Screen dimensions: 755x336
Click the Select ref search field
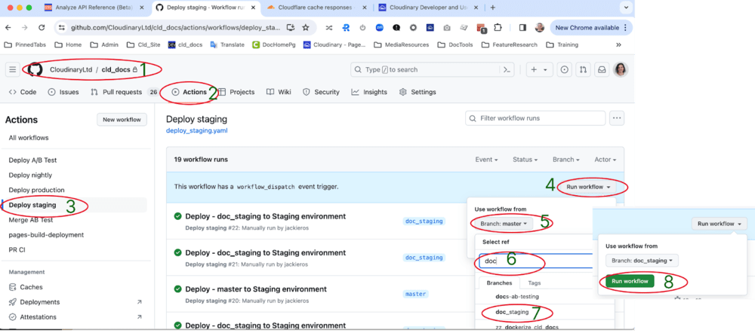[x=536, y=261]
